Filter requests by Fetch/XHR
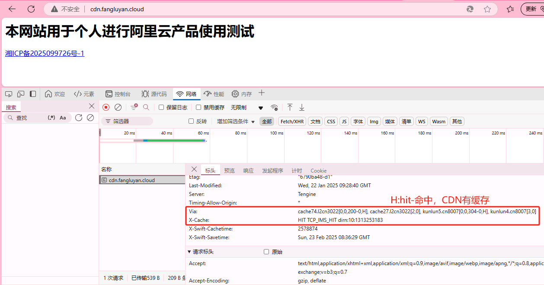 point(292,122)
